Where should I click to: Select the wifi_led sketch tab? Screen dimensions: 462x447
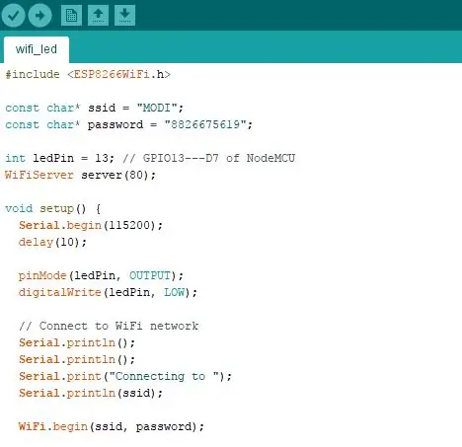tap(37, 49)
